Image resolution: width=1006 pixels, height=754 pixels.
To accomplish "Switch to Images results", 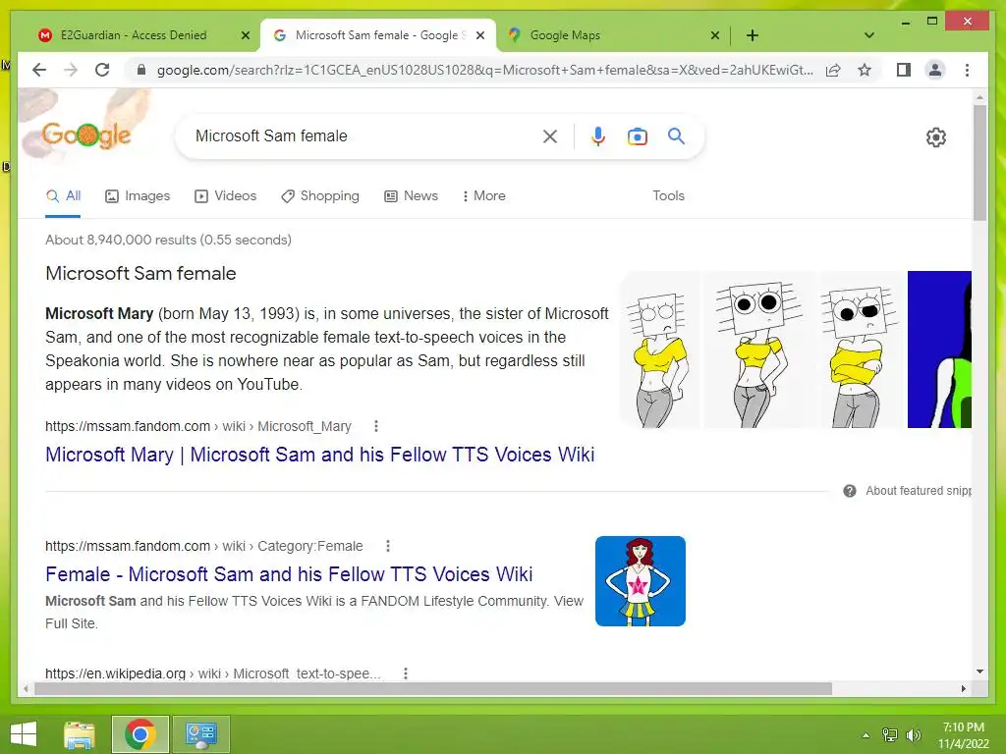I will click(138, 196).
